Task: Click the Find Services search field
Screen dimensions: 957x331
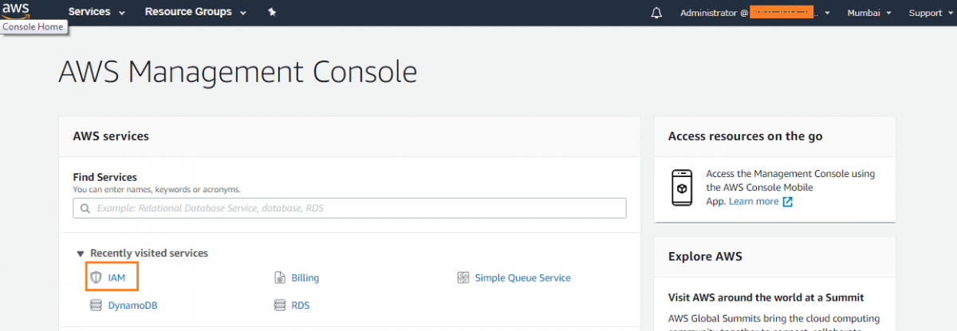Action: [x=349, y=208]
